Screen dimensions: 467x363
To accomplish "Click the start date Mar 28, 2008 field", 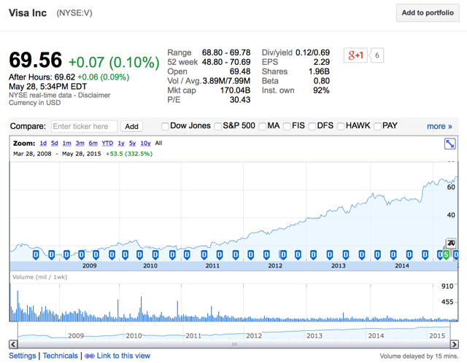I will pyautogui.click(x=32, y=154).
